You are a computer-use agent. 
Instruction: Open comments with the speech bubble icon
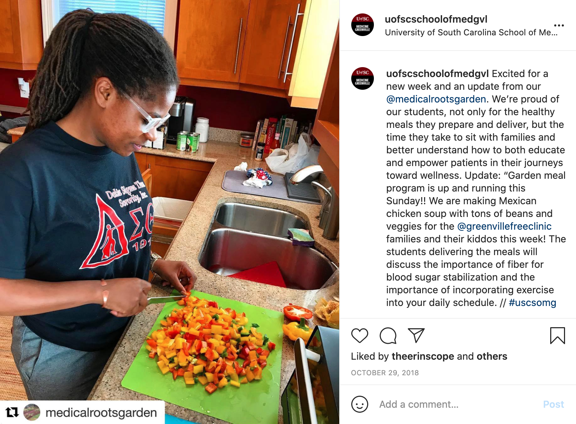pyautogui.click(x=388, y=335)
